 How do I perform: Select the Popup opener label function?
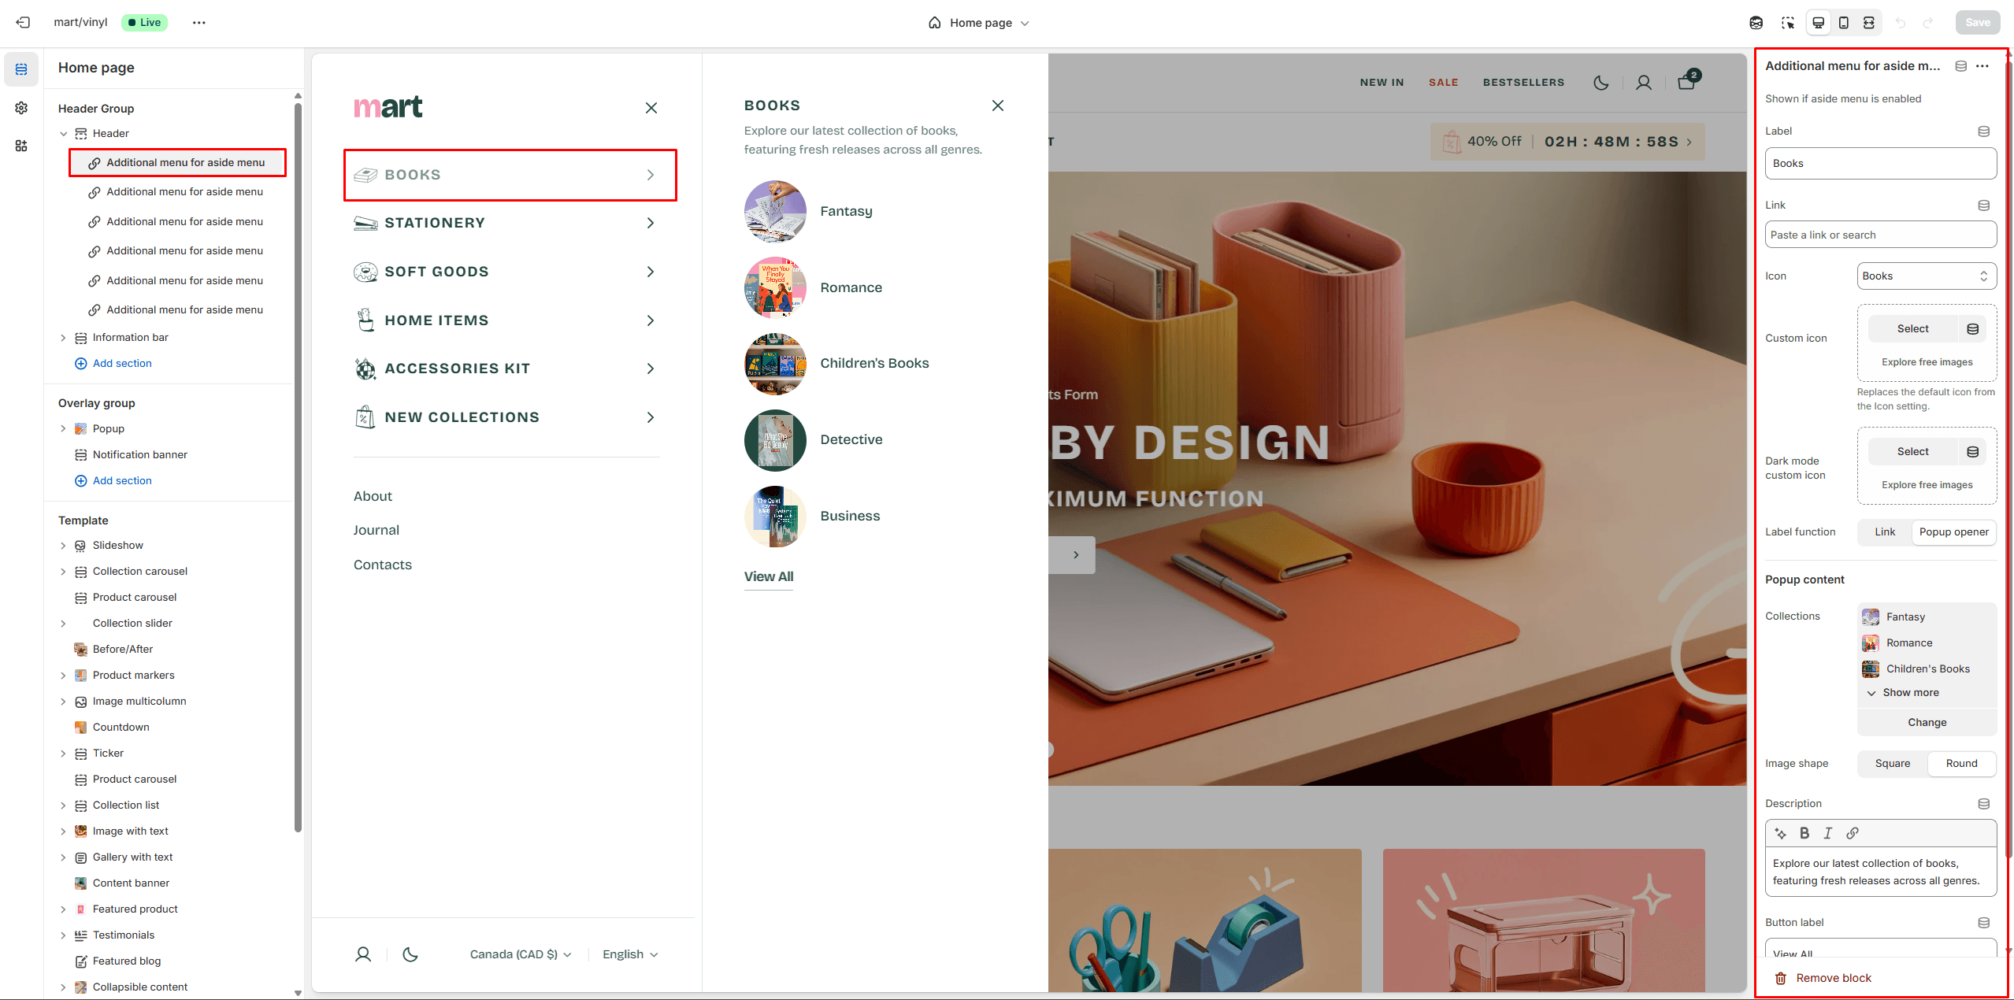1953,532
